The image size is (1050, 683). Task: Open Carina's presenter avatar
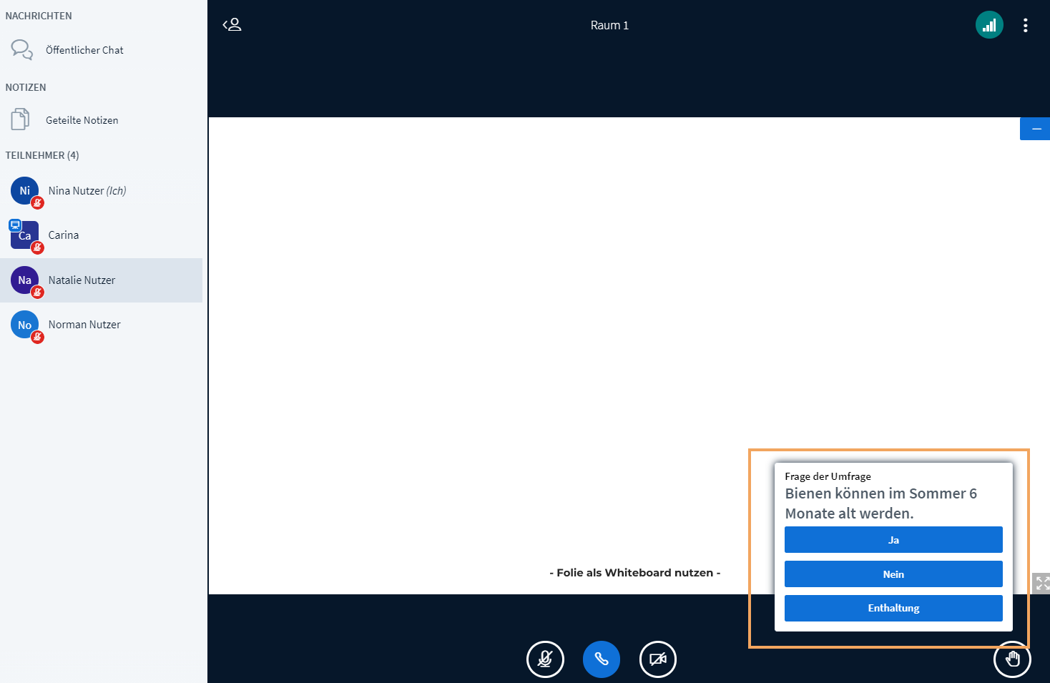point(25,235)
